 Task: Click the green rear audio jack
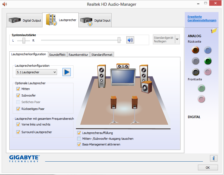point(208,61)
